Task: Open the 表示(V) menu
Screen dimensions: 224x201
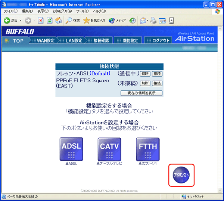Action: tap(43, 11)
